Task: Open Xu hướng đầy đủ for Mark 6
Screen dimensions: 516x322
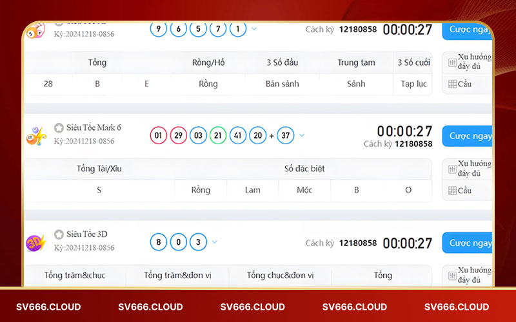Action: coord(470,168)
